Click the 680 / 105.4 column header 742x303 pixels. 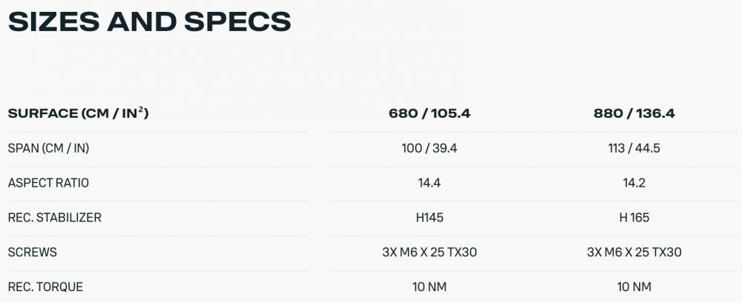(x=429, y=114)
